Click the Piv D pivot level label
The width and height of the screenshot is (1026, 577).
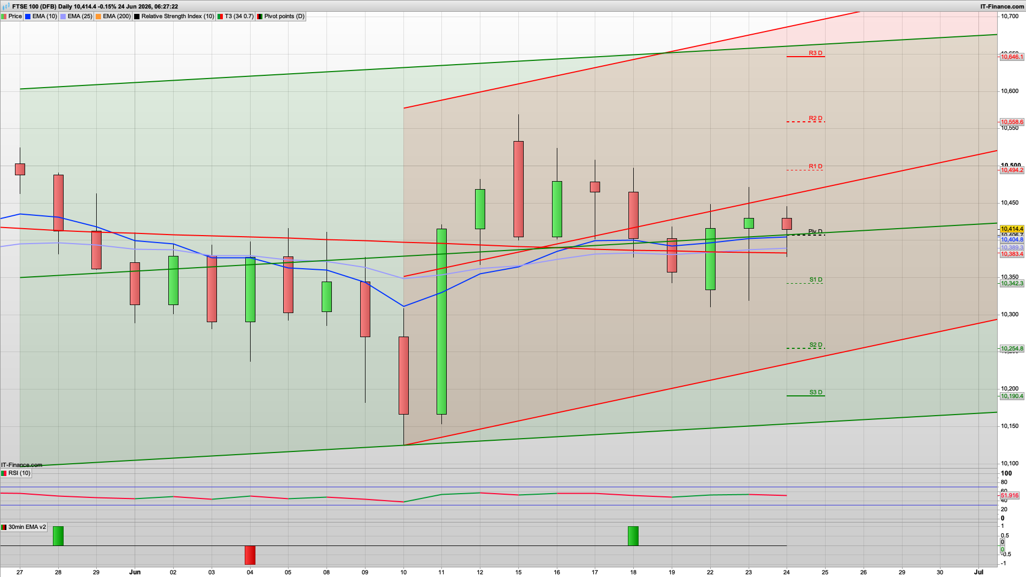click(815, 232)
